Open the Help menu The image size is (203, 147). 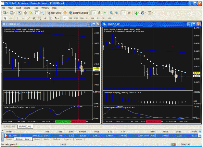pos(54,8)
